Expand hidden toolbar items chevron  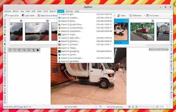pos(172,15)
